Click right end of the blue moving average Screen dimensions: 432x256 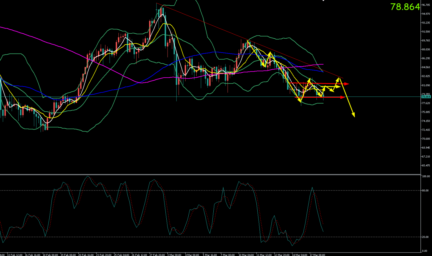pos(323,72)
